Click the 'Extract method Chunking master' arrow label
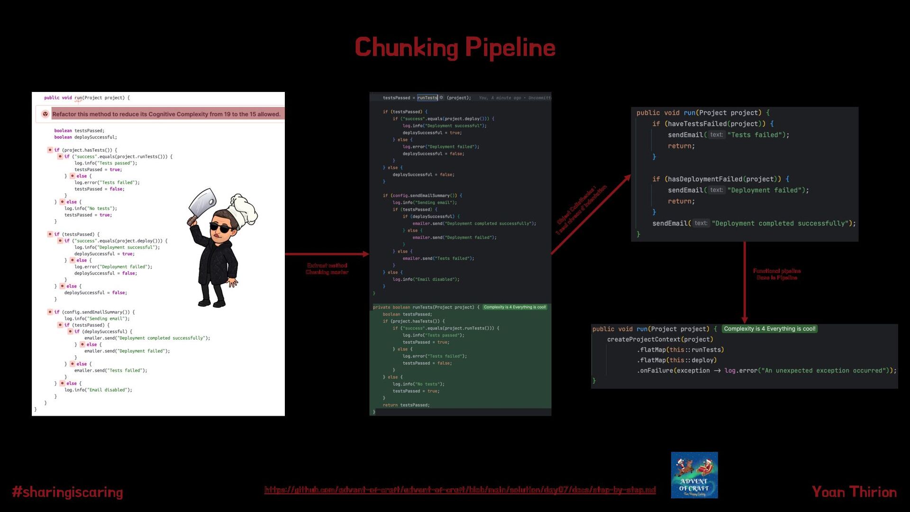910x512 pixels. coord(327,269)
